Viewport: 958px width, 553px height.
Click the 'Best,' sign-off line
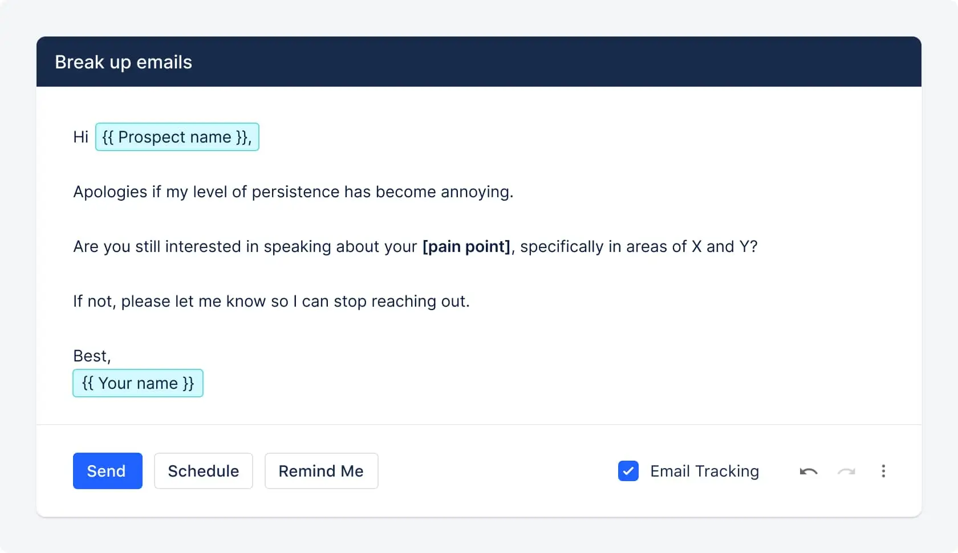(x=92, y=356)
